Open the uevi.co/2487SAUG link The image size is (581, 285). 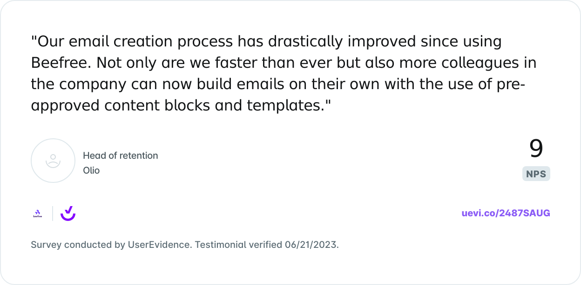pyautogui.click(x=506, y=213)
